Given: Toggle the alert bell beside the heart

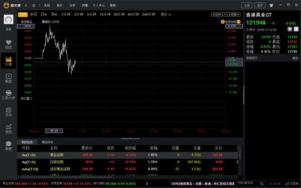Looking at the screenshot, I should 296,29.
